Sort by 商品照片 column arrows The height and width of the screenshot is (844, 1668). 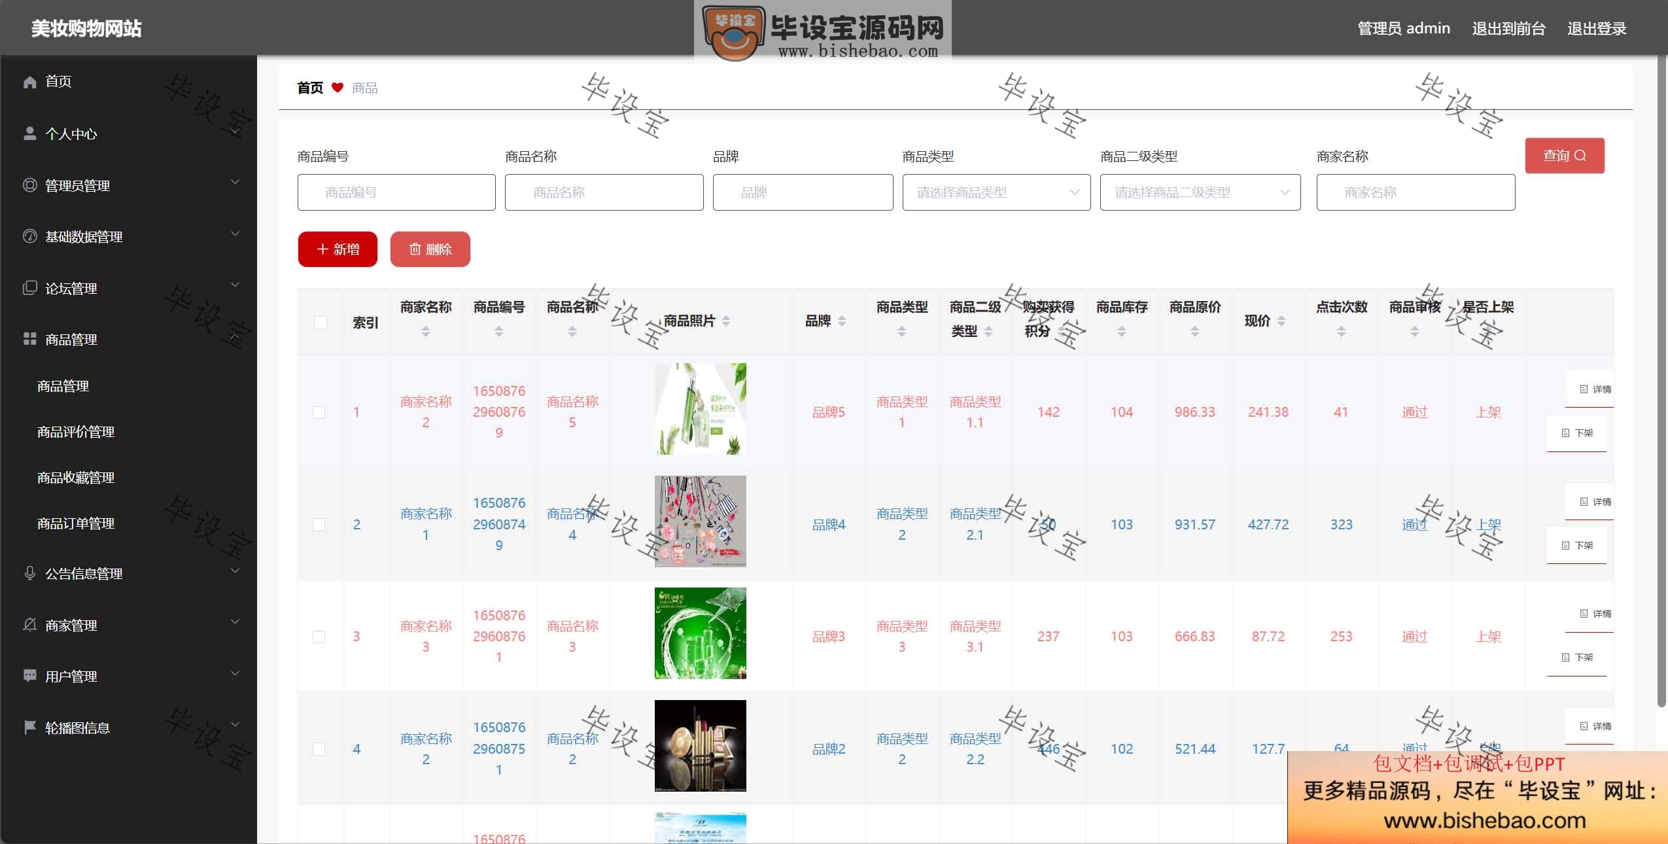coord(726,321)
